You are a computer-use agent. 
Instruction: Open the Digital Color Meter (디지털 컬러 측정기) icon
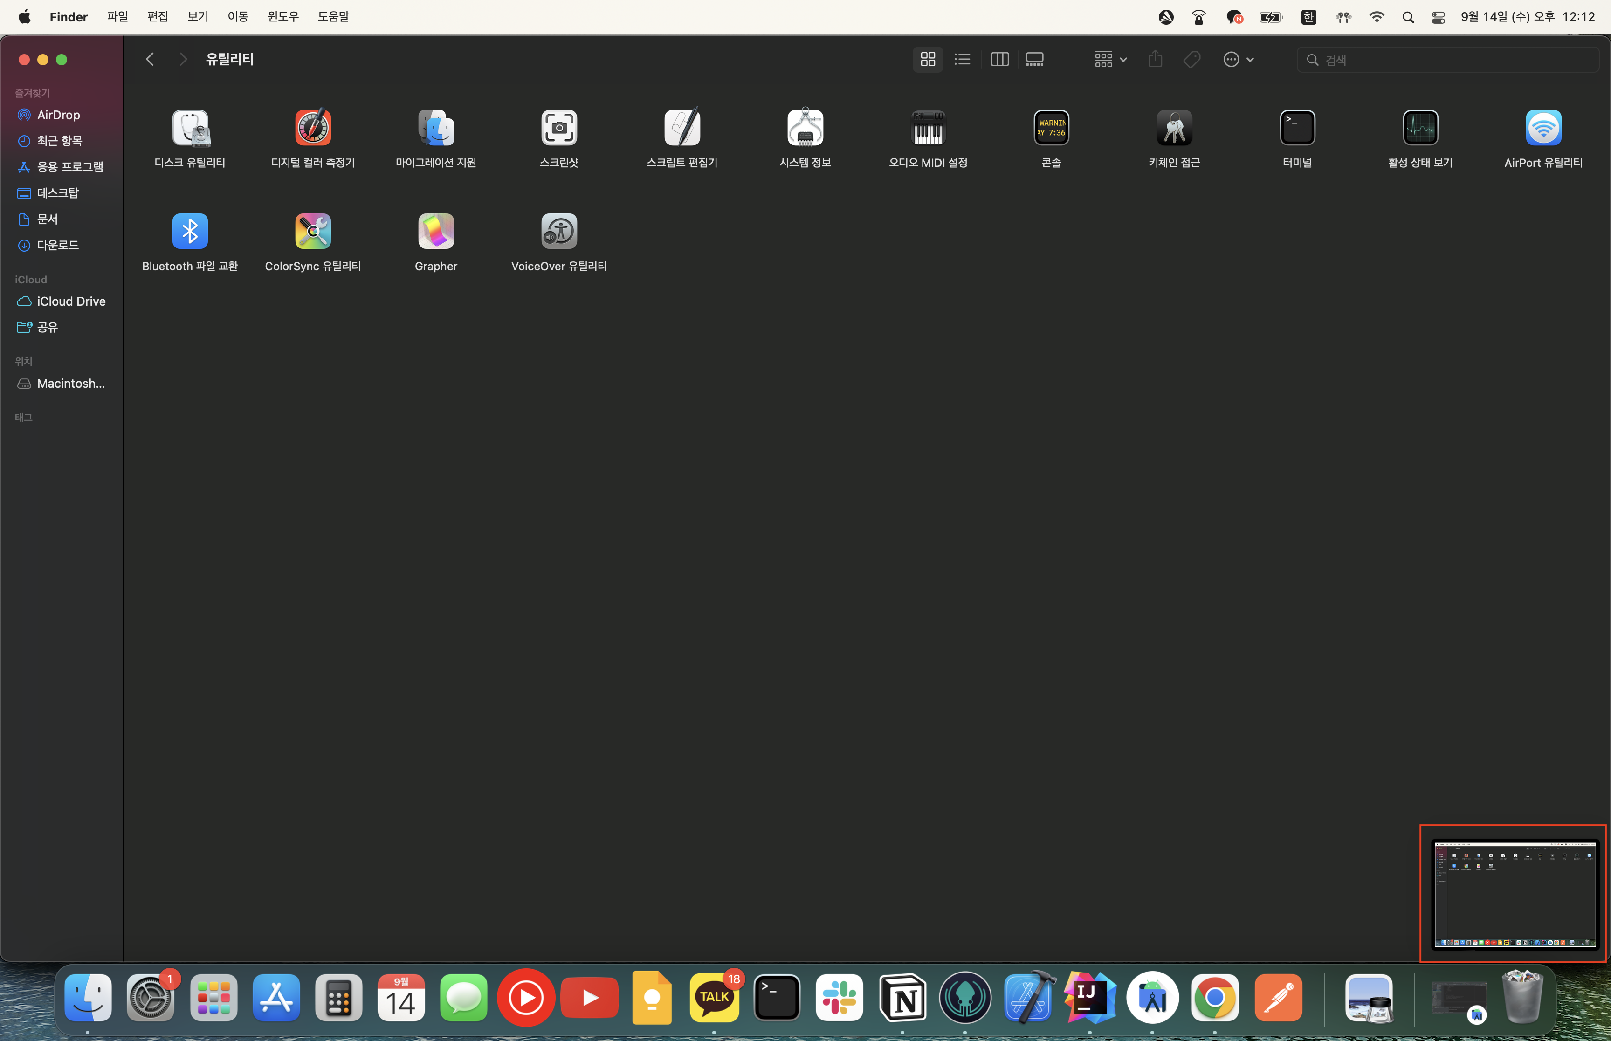313,128
